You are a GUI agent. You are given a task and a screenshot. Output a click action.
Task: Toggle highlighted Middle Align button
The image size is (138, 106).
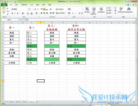[x=44, y=9]
